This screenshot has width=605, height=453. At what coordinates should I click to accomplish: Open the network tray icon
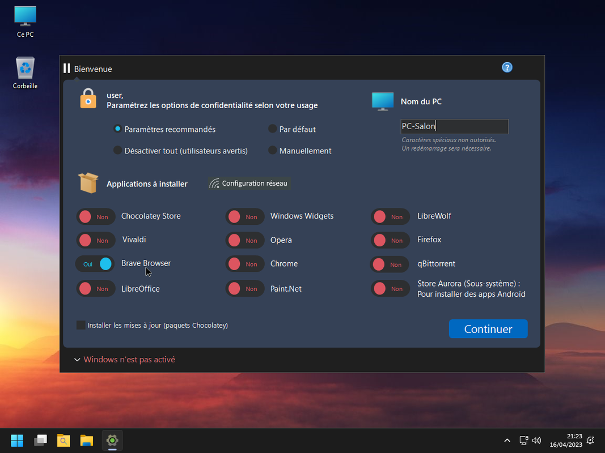pyautogui.click(x=523, y=441)
